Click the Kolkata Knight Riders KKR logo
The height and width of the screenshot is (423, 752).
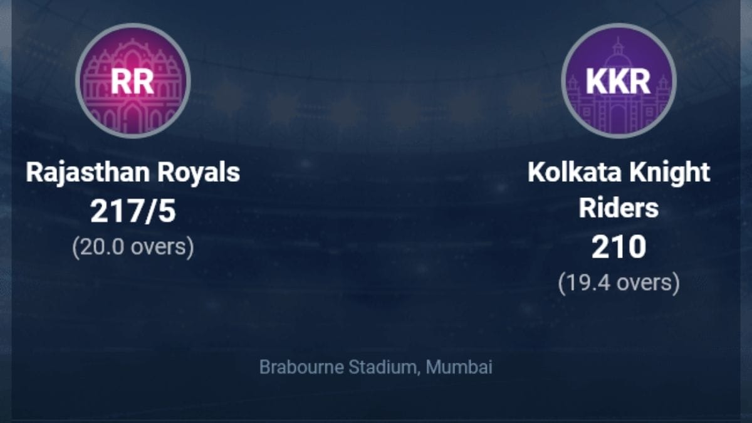click(x=619, y=80)
